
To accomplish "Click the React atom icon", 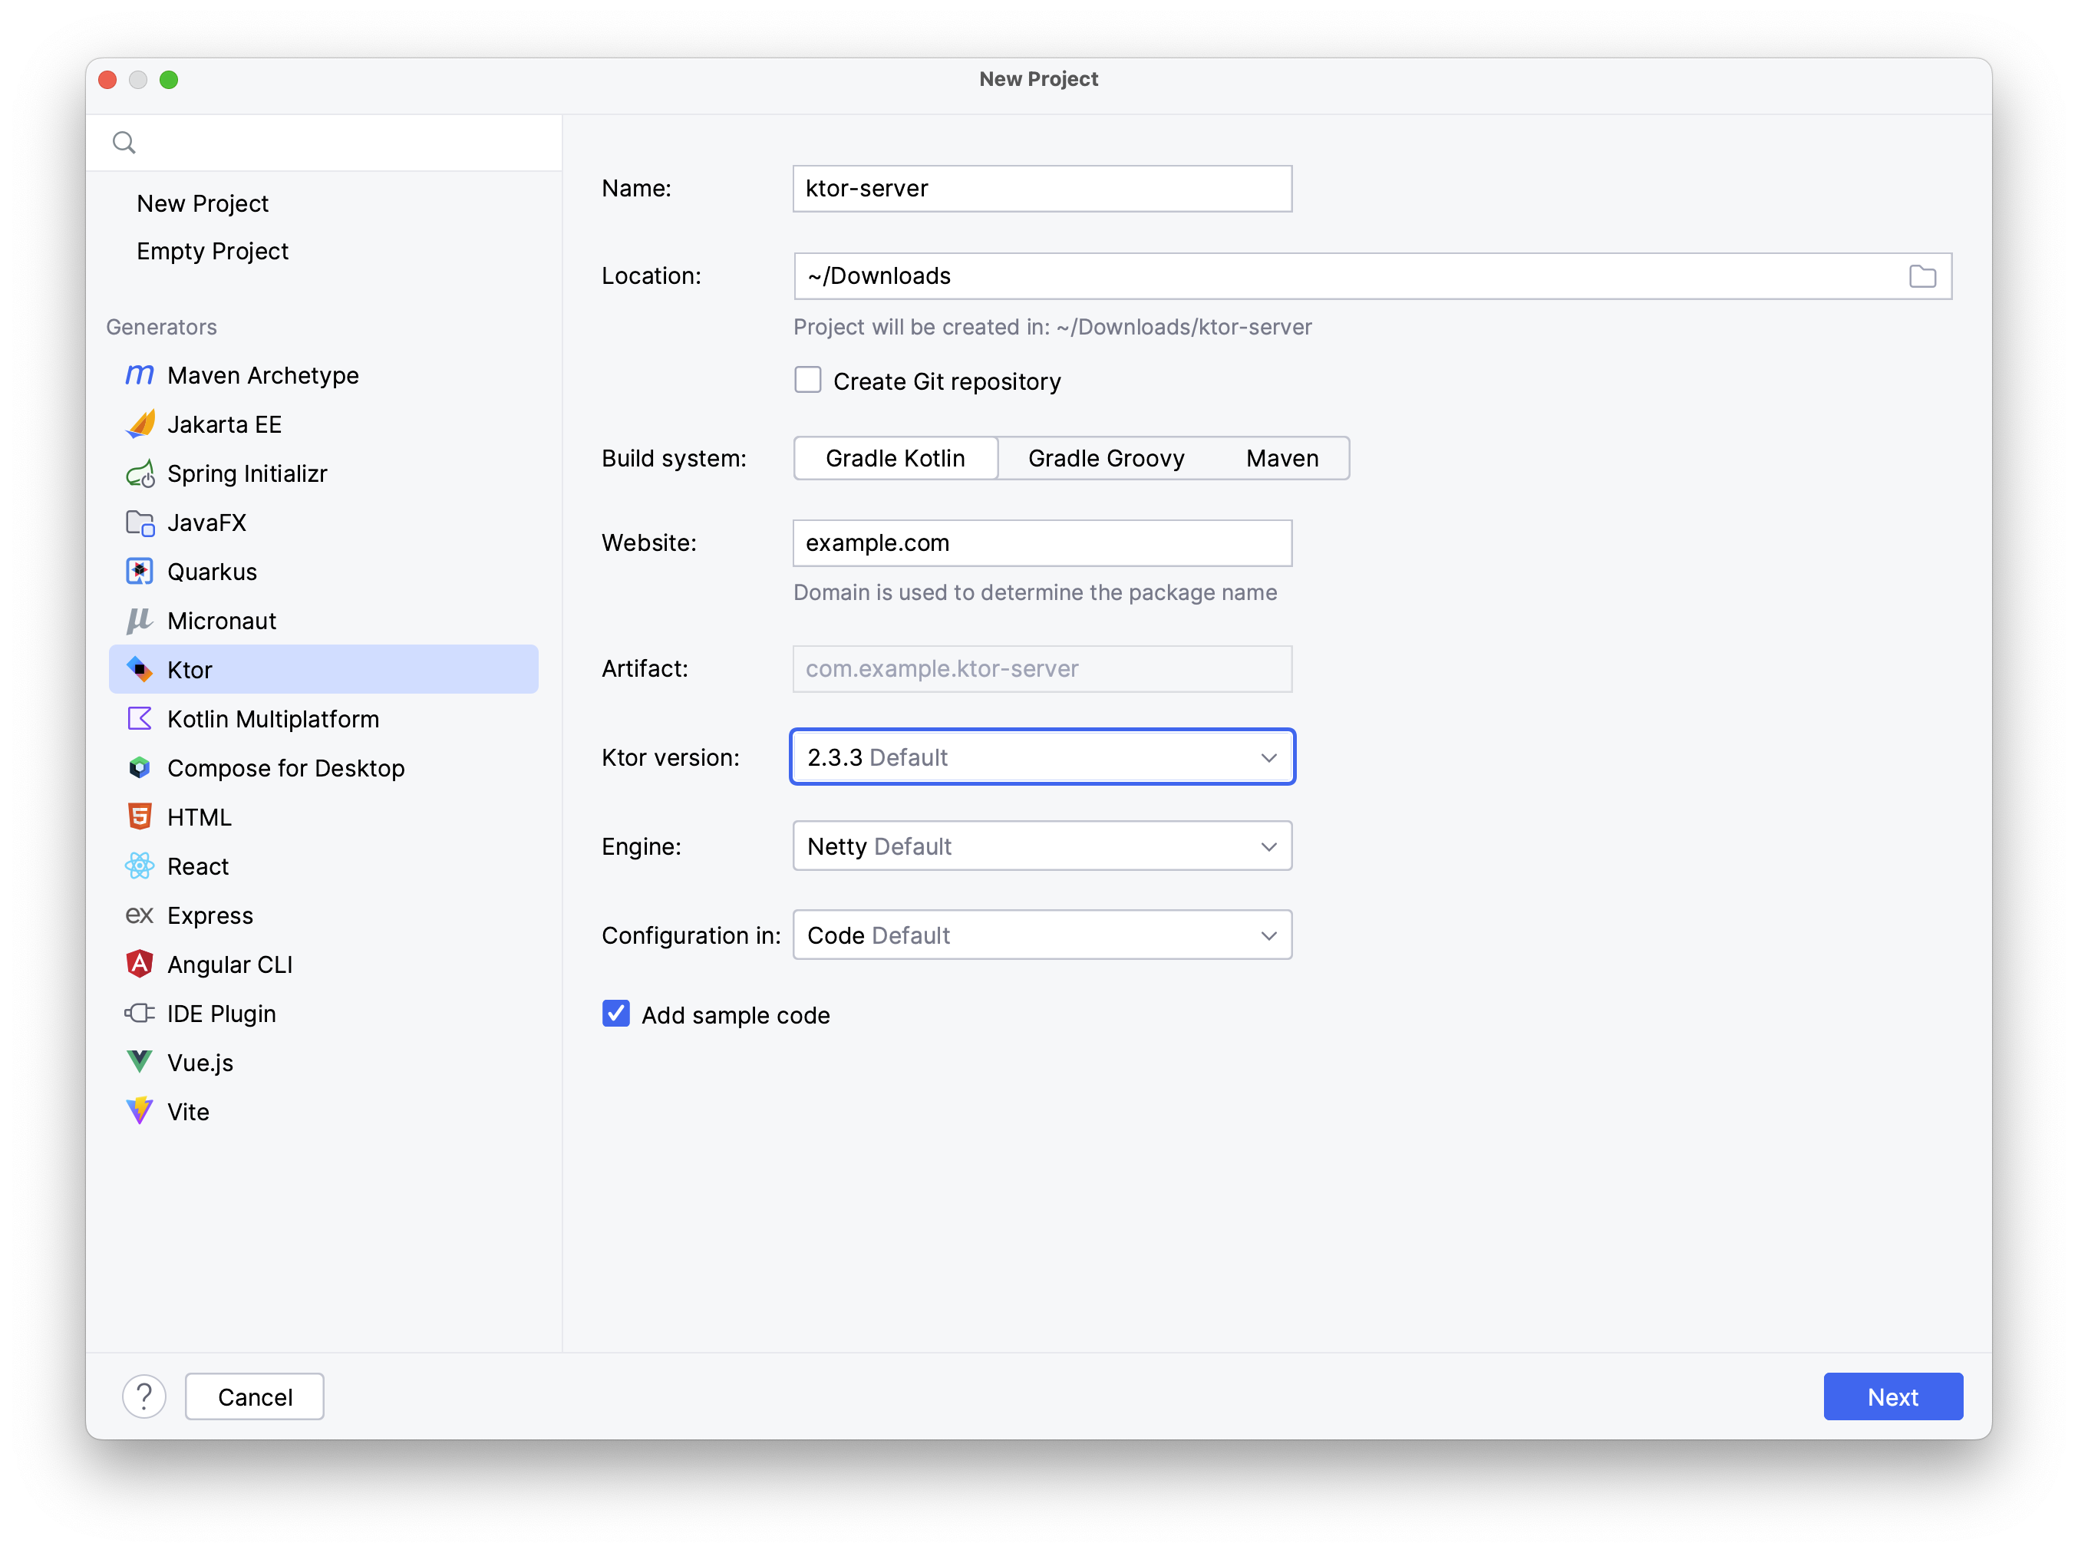I will point(139,866).
